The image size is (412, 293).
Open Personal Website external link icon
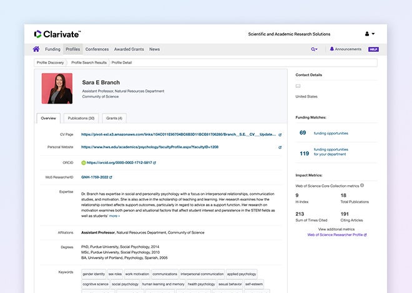coord(280,147)
